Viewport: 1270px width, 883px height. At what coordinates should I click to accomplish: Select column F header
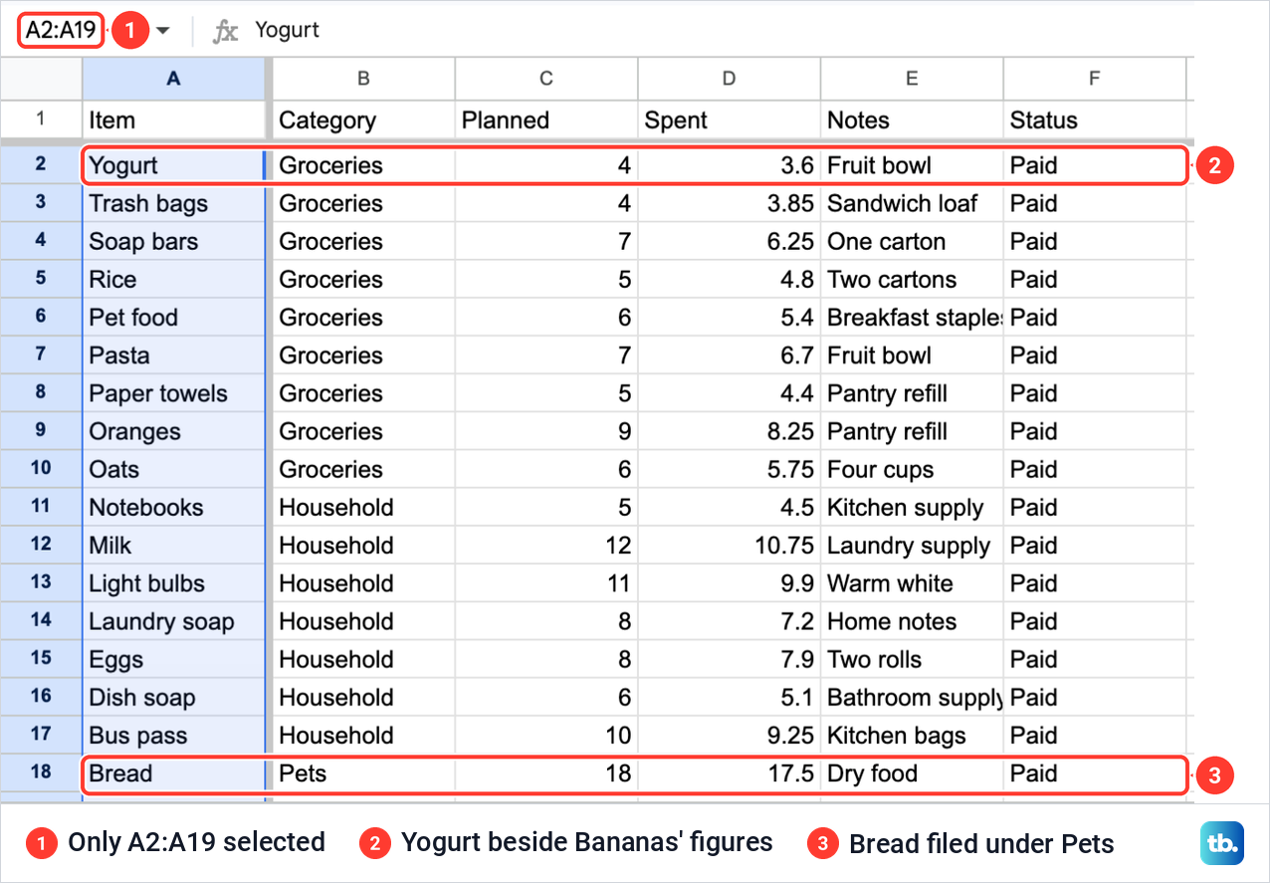click(x=1094, y=79)
